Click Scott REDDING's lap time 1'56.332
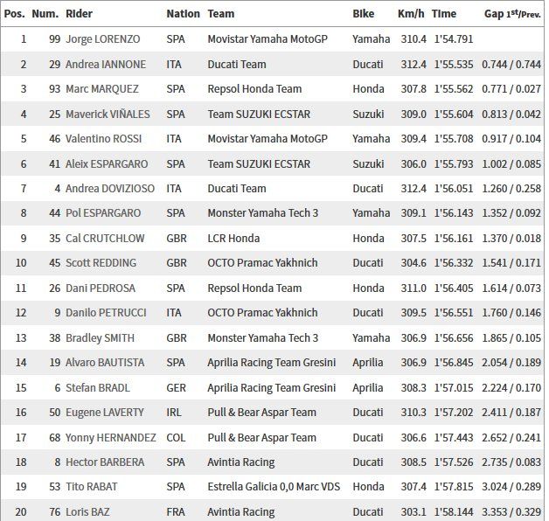Image resolution: width=549 pixels, height=521 pixels. coord(454,263)
